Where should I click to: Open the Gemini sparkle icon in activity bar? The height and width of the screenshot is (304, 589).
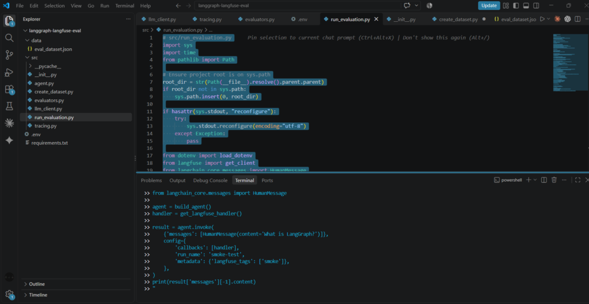tap(9, 140)
